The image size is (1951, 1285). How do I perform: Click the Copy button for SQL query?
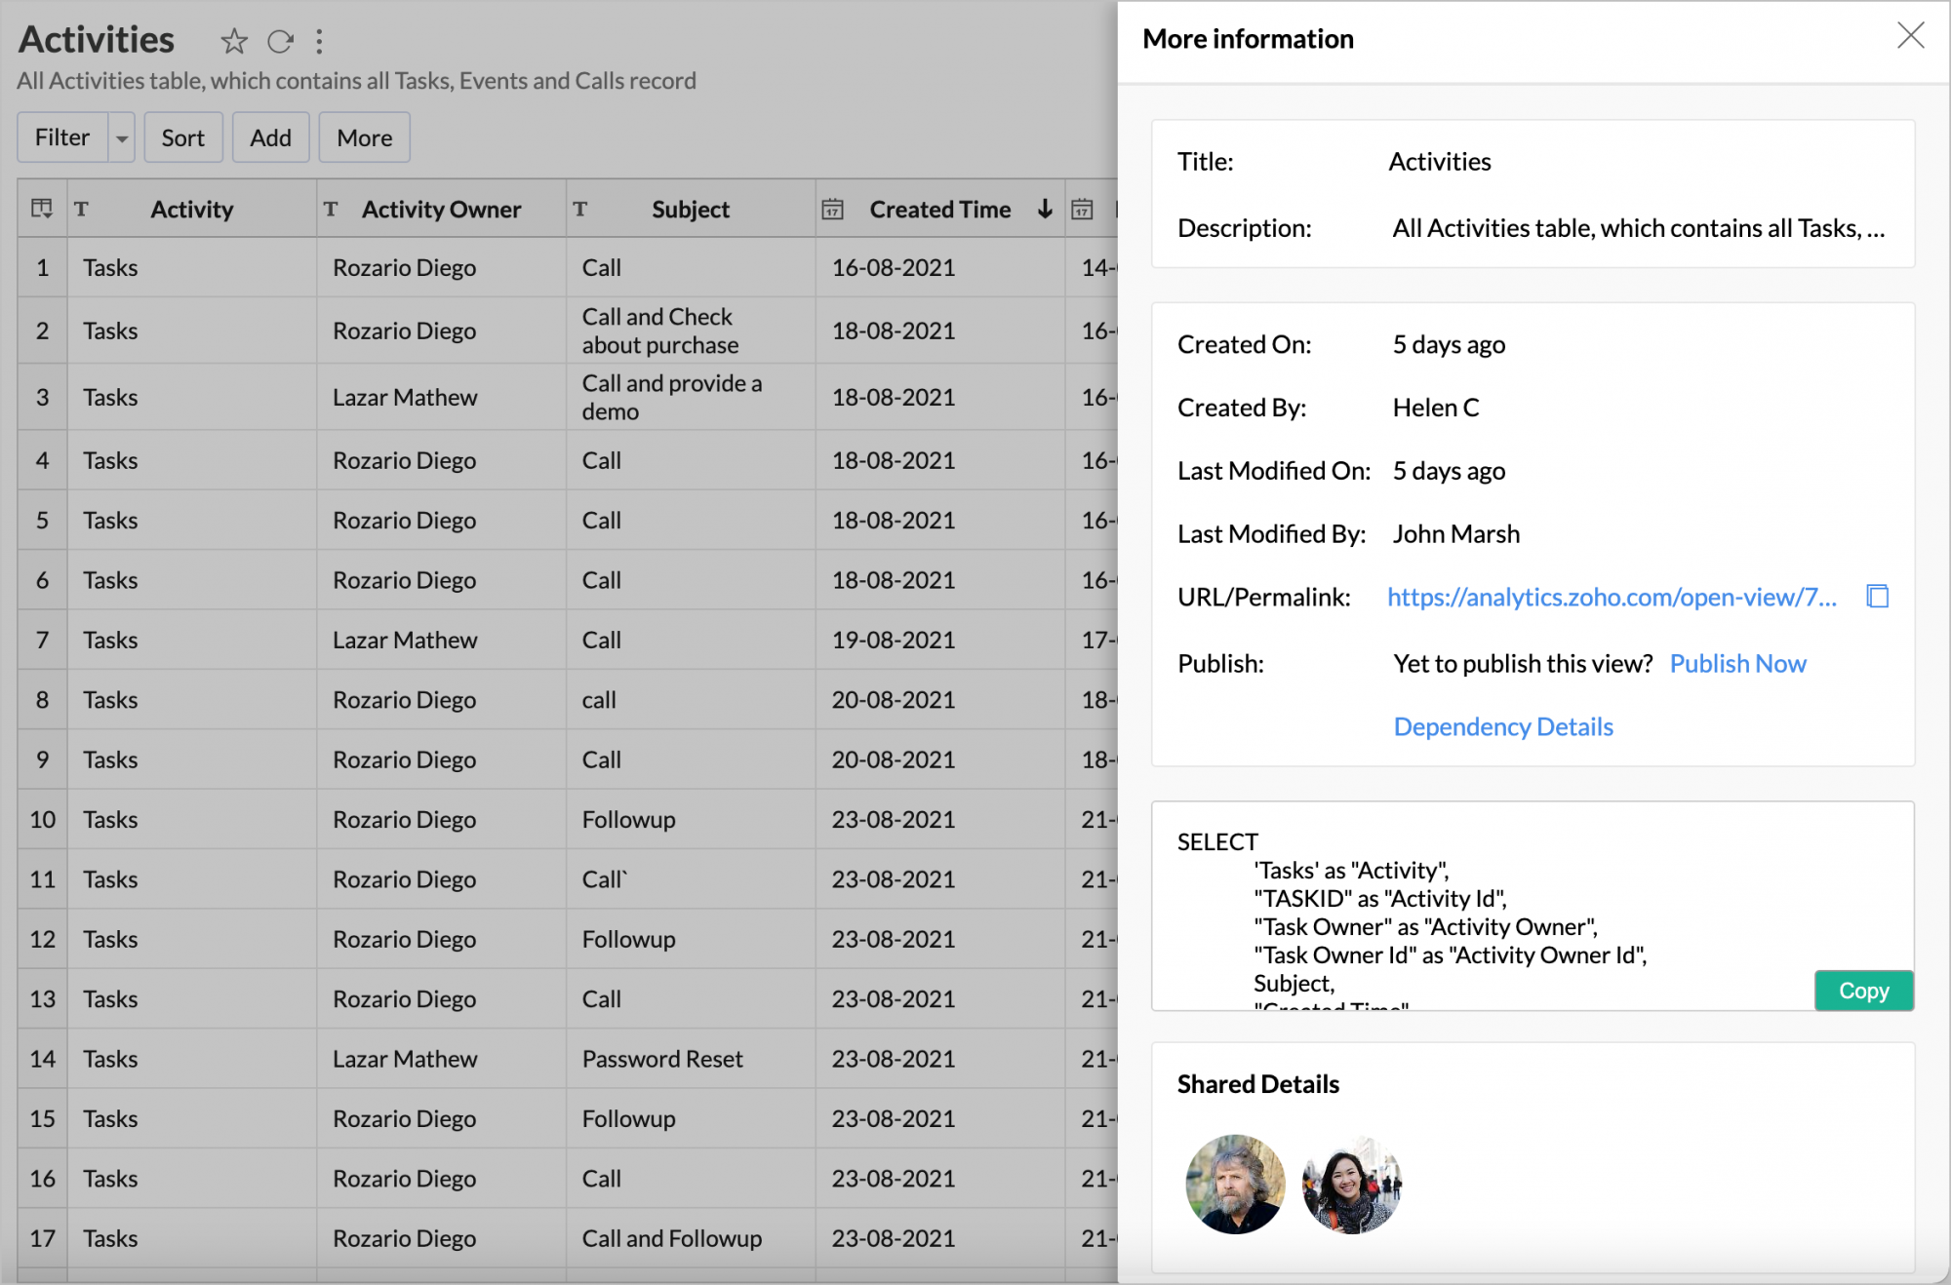tap(1865, 990)
